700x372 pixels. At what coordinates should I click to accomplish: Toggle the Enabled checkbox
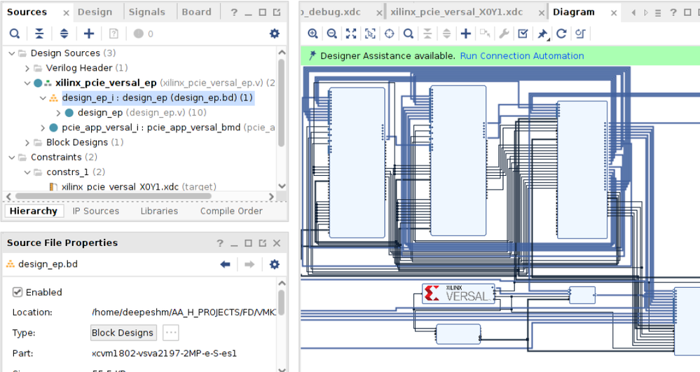tap(18, 292)
